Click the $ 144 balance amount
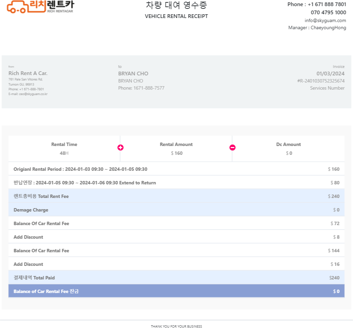This screenshot has width=353, height=329. (334, 251)
